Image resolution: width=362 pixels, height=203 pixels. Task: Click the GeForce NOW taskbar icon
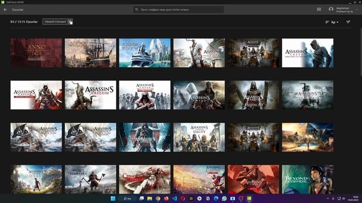[x=249, y=198]
